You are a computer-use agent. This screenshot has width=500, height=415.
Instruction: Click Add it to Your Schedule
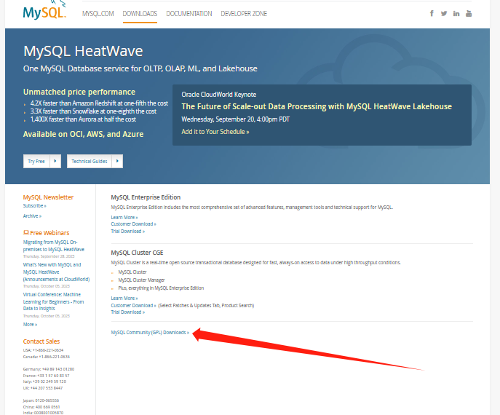tap(215, 132)
